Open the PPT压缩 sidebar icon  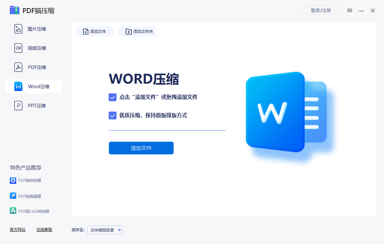point(18,105)
